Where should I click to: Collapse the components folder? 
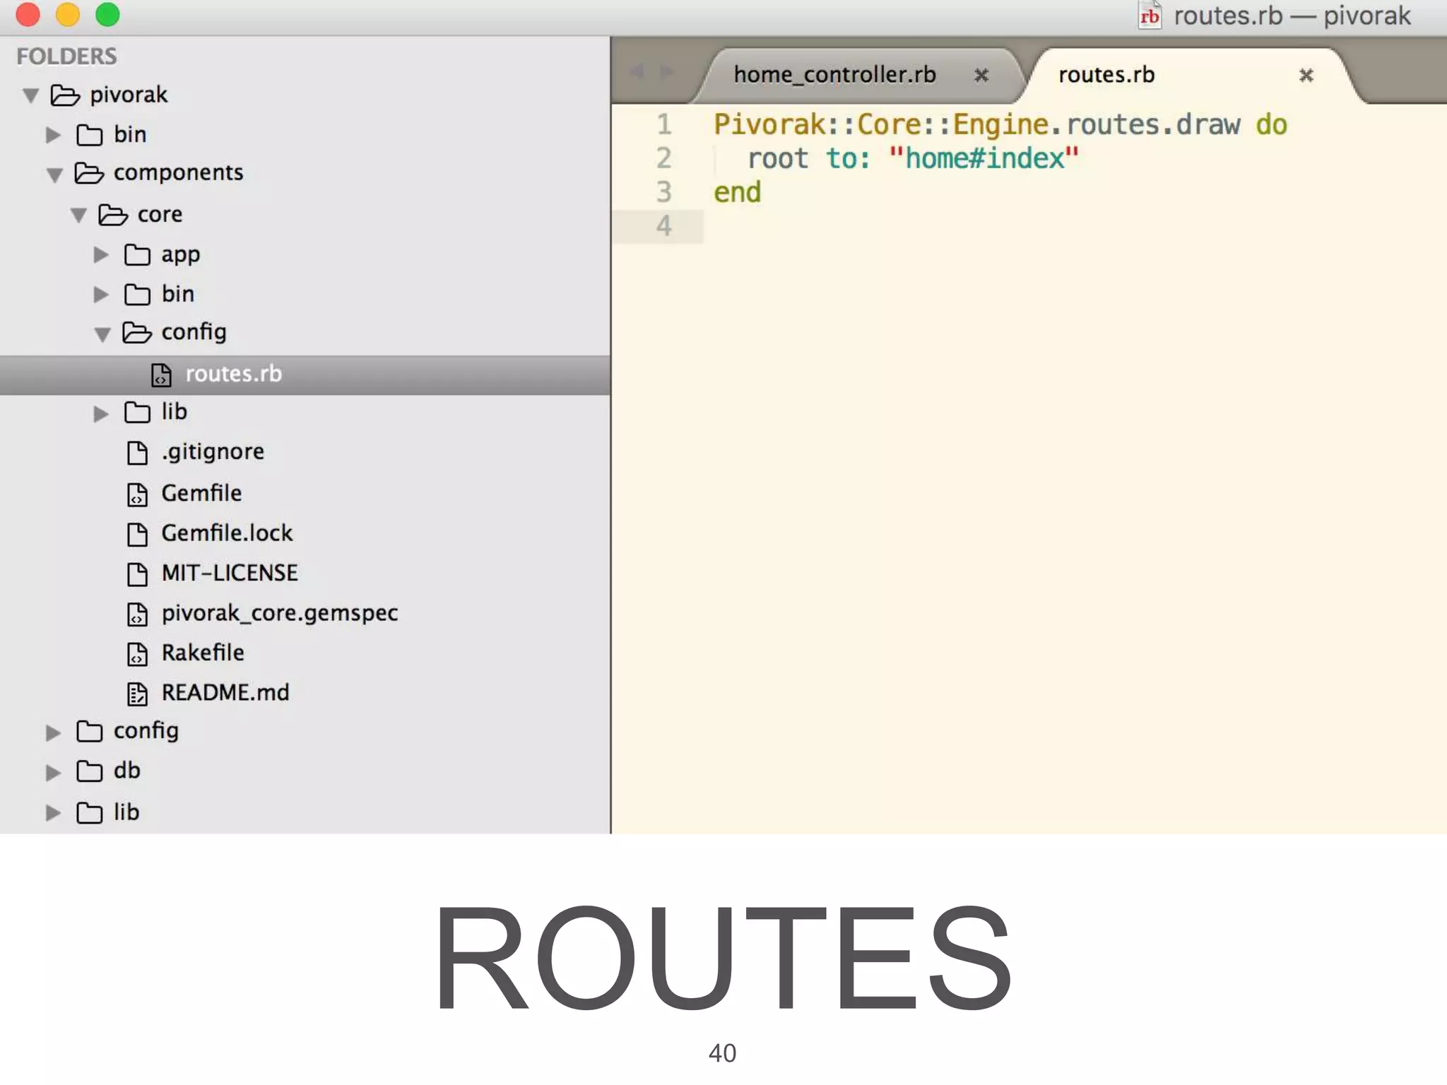coord(54,174)
